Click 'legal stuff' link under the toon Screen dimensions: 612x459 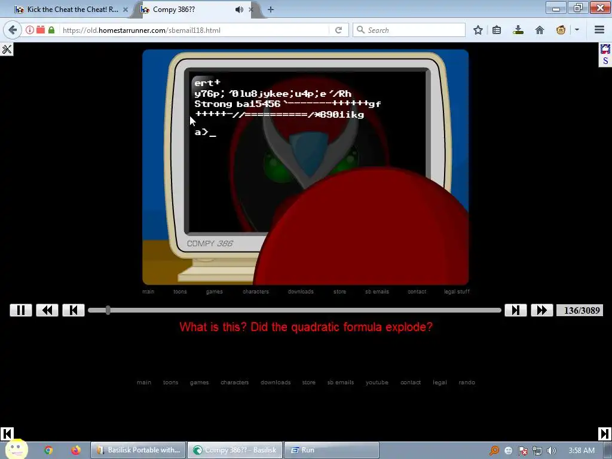pos(457,292)
